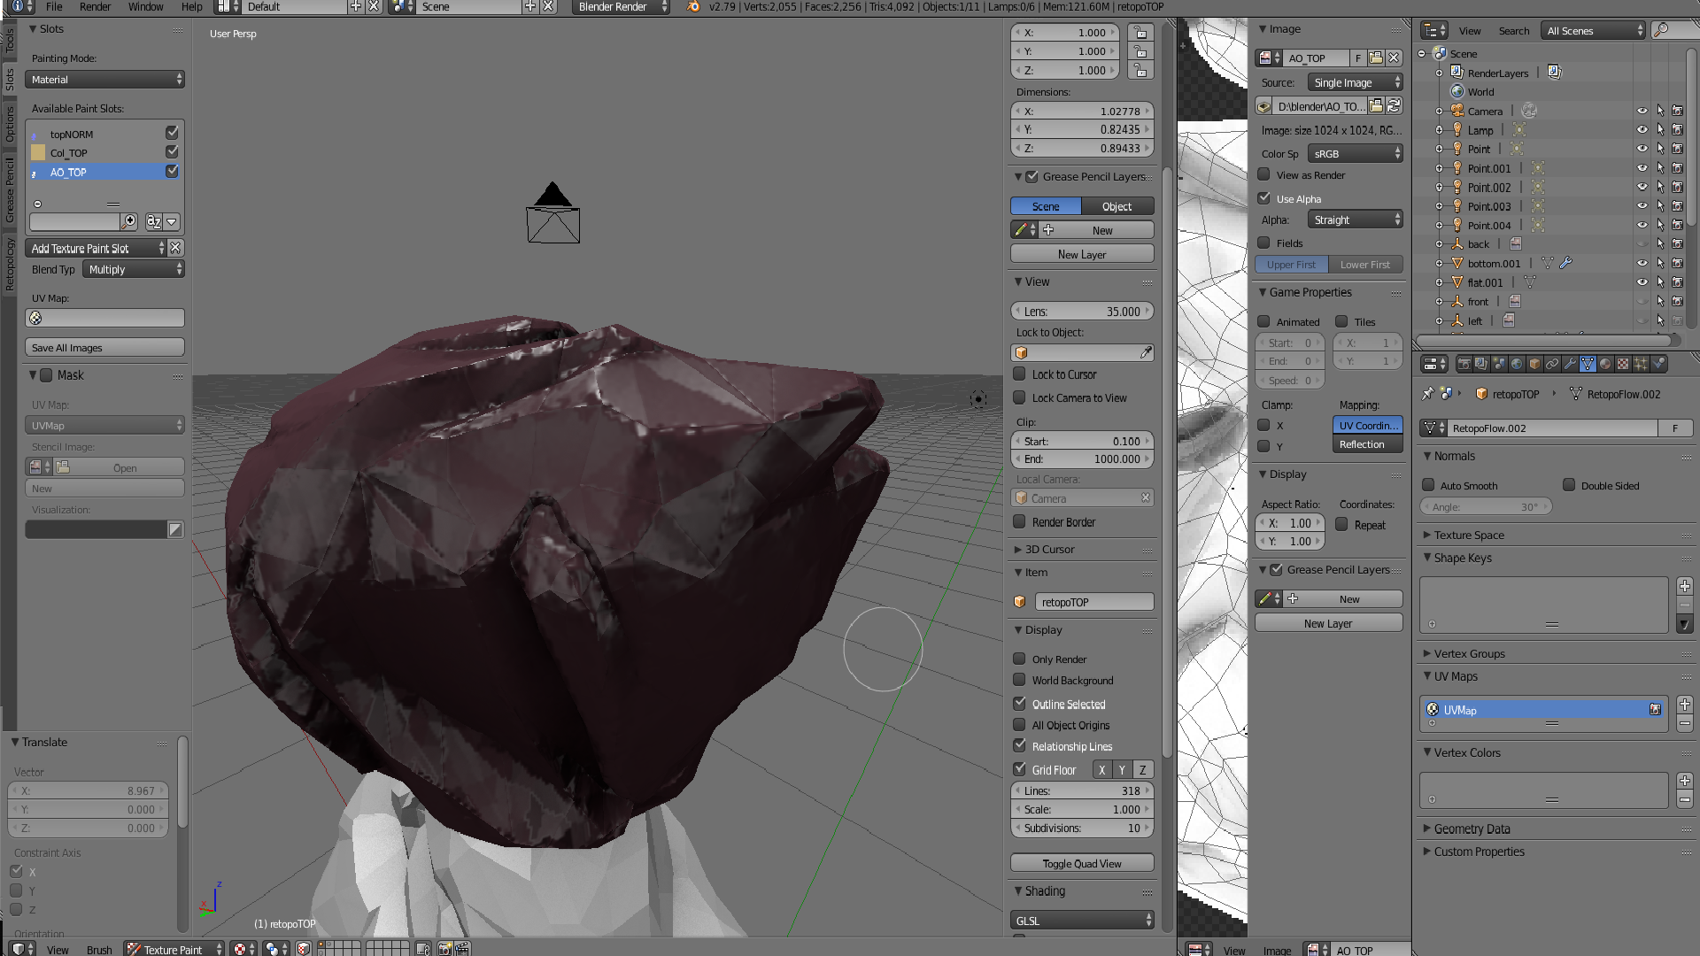Open the Material properties sphere tab
The image size is (1700, 956).
[1605, 364]
